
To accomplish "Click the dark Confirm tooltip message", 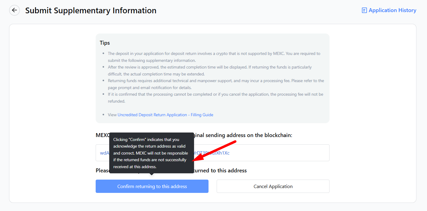I will (151, 153).
